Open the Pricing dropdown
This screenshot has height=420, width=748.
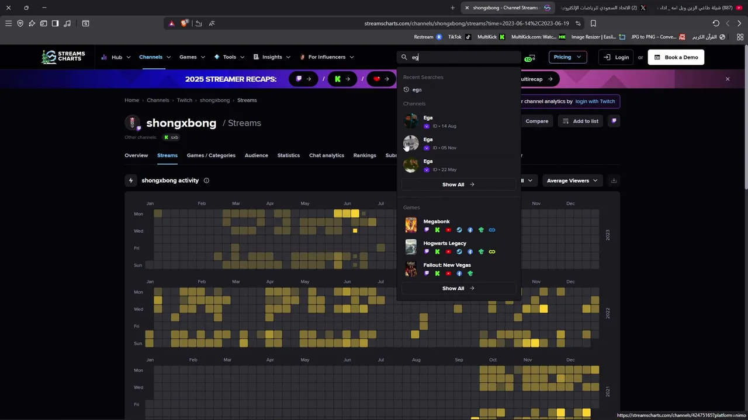click(568, 57)
